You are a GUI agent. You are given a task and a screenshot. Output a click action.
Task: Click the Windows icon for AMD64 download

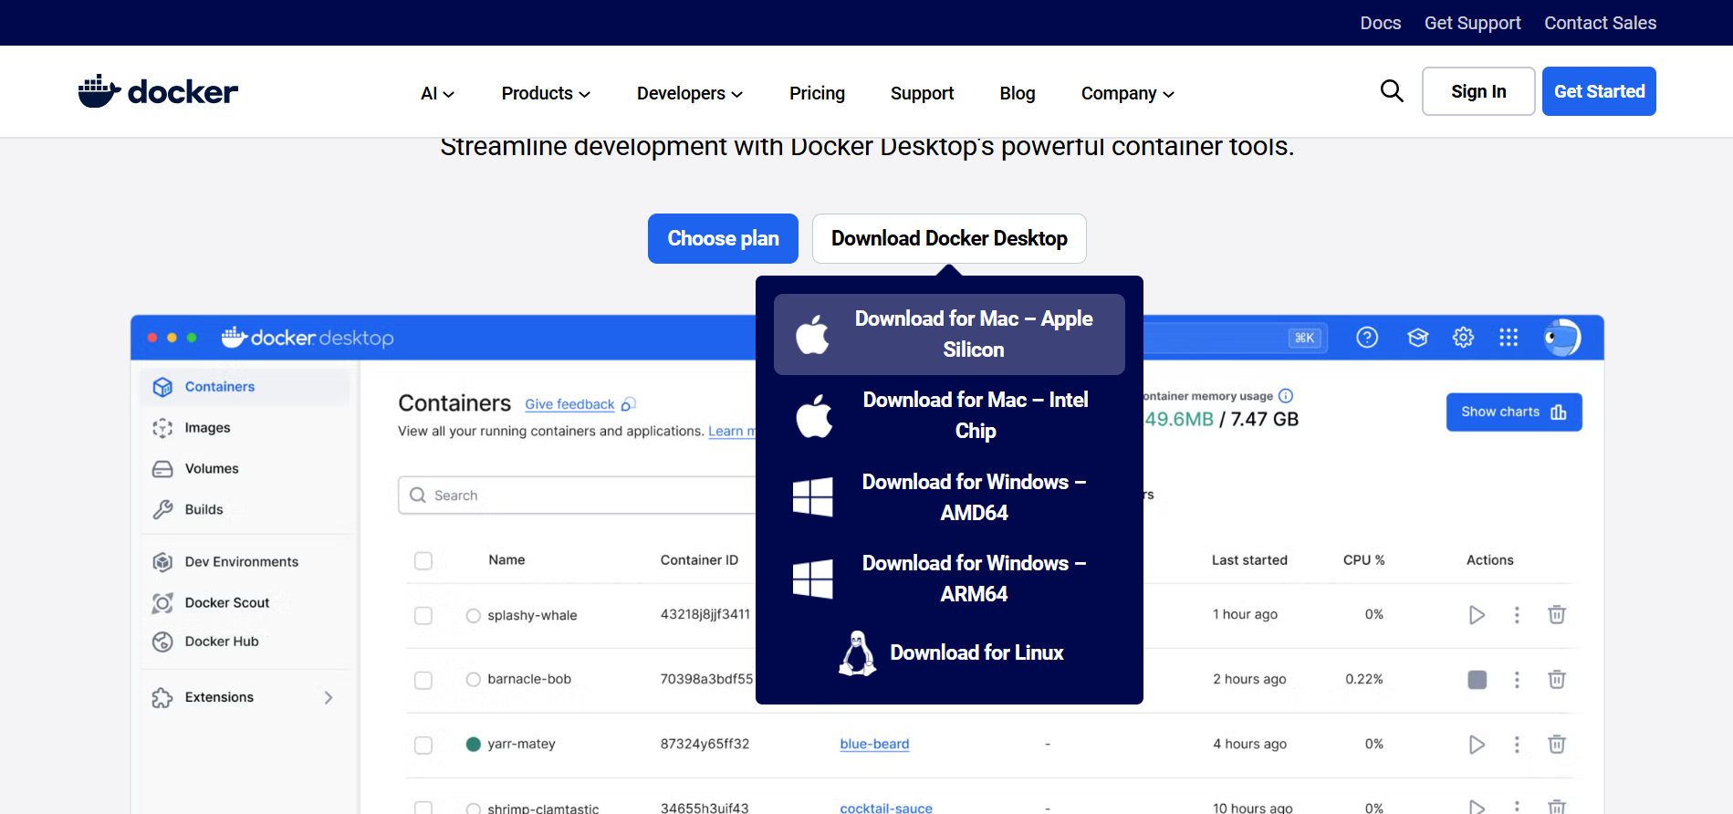(x=812, y=497)
